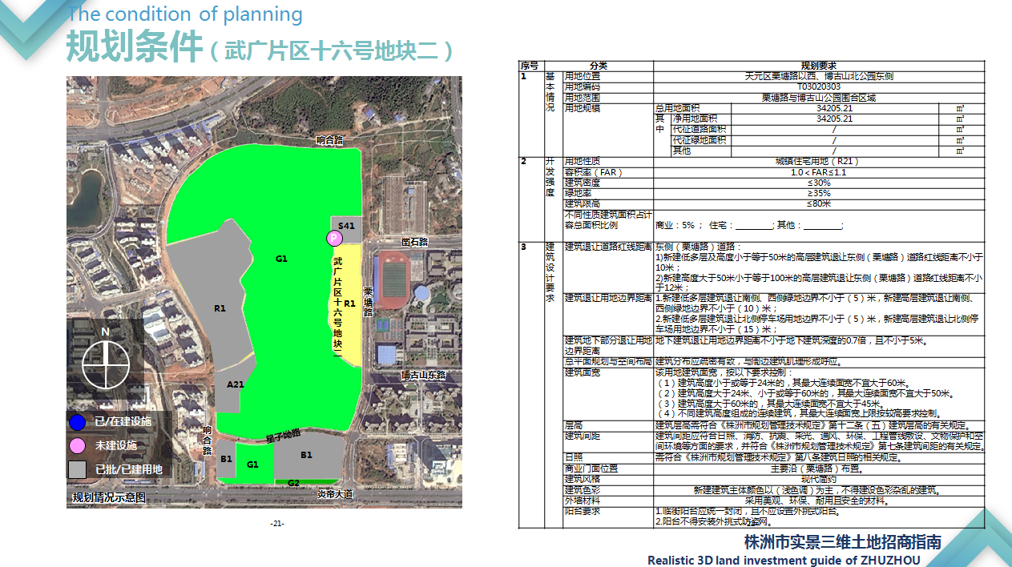This screenshot has height=567, width=1012.
Task: Click the 容积率（FAR） row label
Action: [x=594, y=172]
